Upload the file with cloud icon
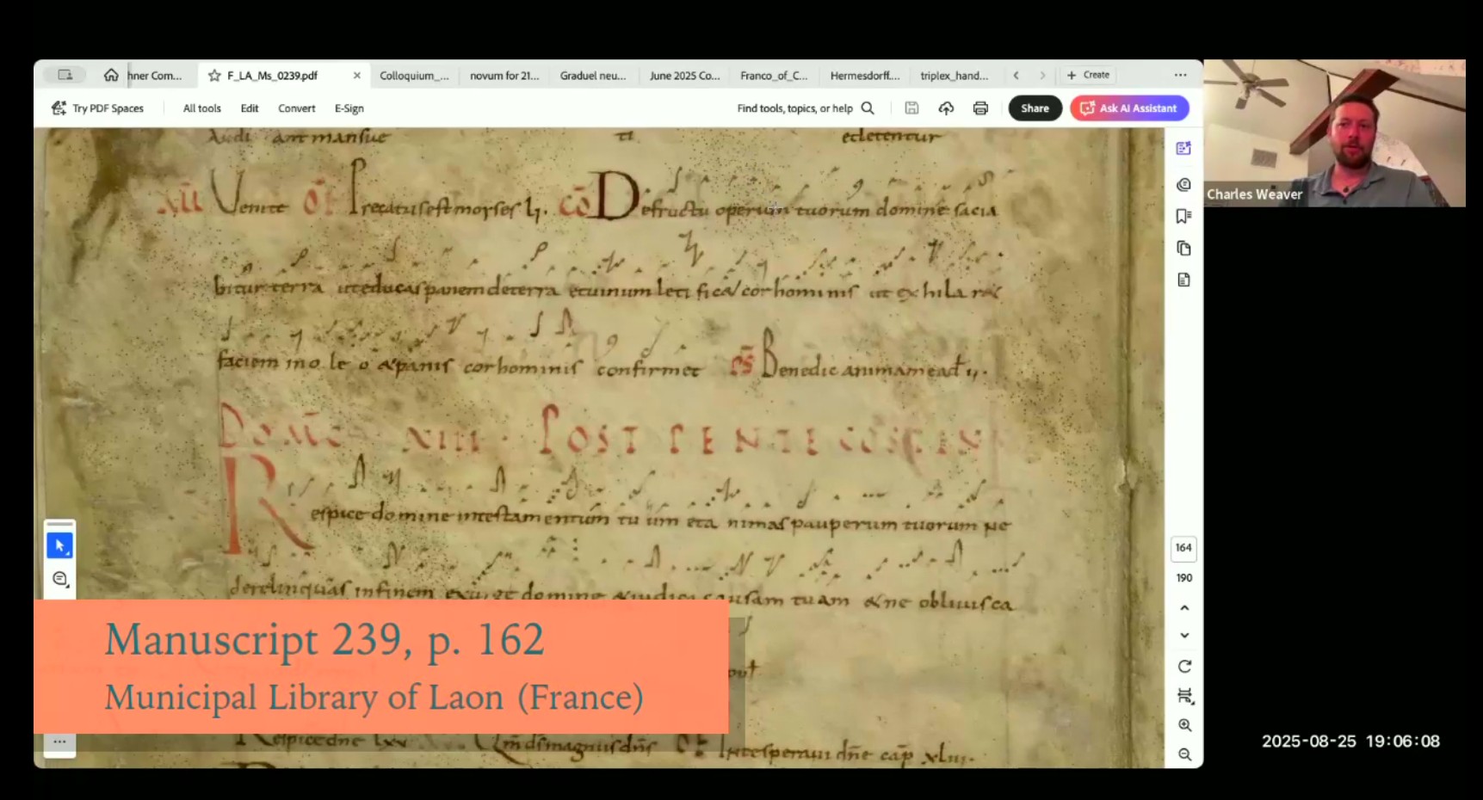 tap(946, 108)
